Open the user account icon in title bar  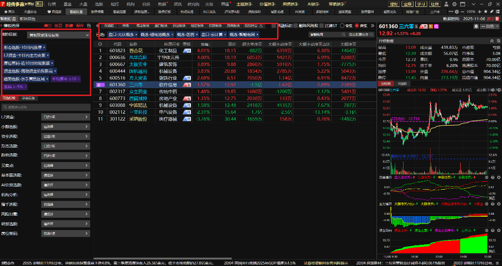(x=444, y=3)
